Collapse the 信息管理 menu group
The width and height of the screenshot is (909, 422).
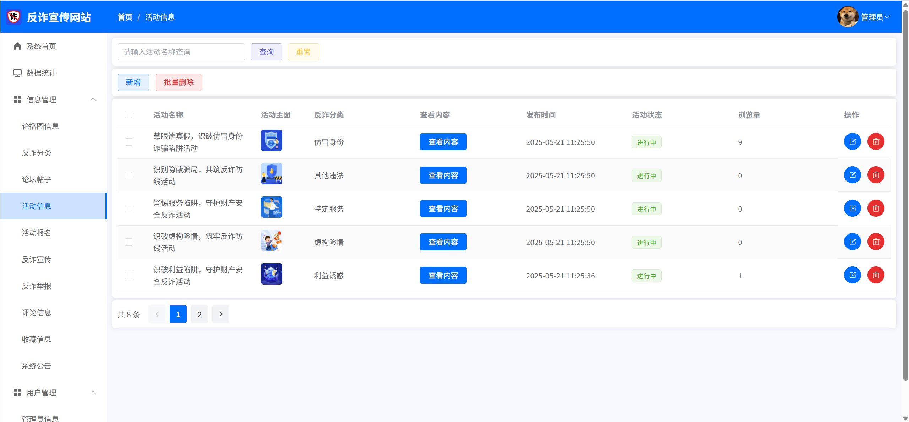[x=93, y=99]
